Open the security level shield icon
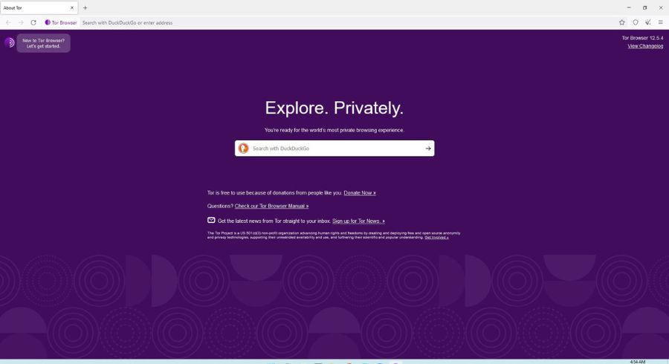The height and width of the screenshot is (364, 669). 636,22
